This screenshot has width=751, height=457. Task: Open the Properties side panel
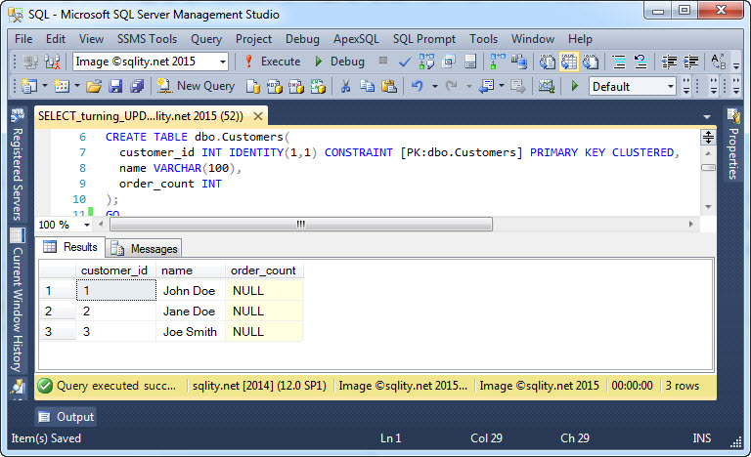(x=732, y=145)
